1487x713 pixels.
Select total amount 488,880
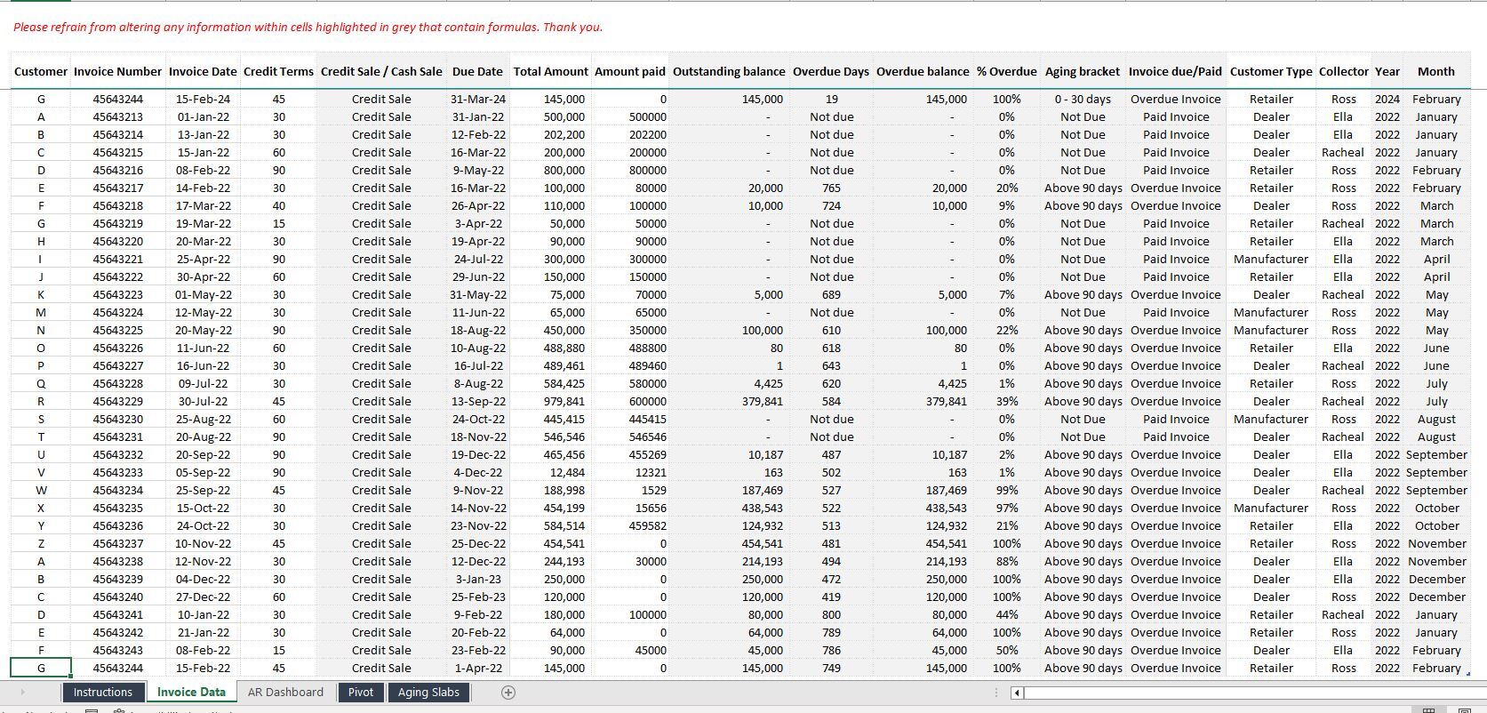(550, 348)
